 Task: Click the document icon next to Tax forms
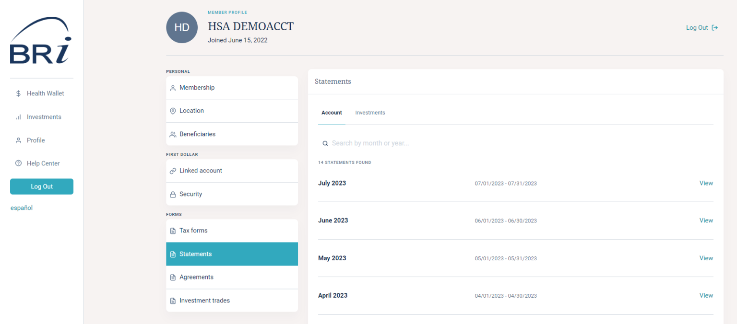click(x=173, y=231)
